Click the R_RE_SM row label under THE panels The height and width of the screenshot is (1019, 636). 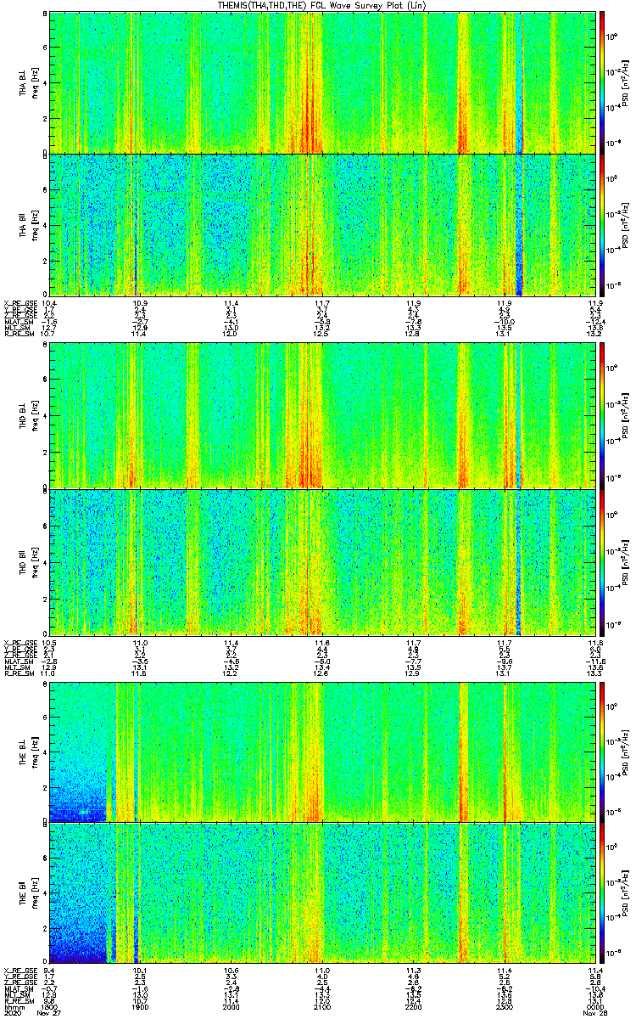18,999
